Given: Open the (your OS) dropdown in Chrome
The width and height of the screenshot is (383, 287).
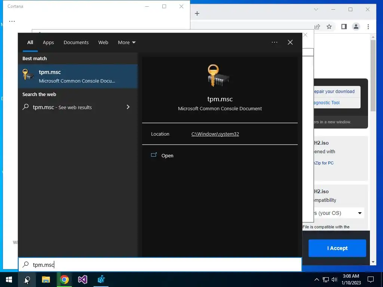Looking at the screenshot, I should pos(338,213).
